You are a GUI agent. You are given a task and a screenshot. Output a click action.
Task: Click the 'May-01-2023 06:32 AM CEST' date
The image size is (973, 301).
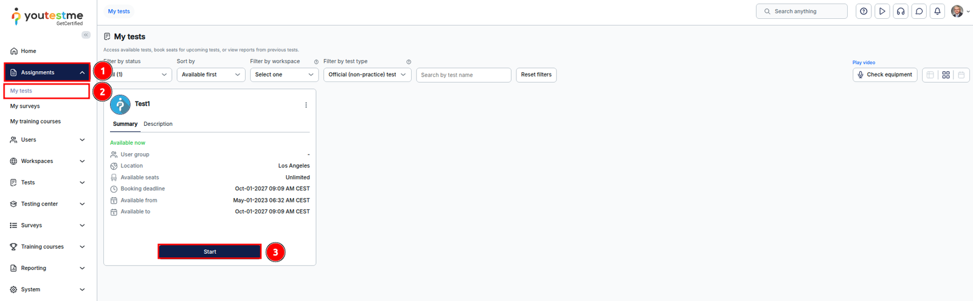[x=271, y=201]
